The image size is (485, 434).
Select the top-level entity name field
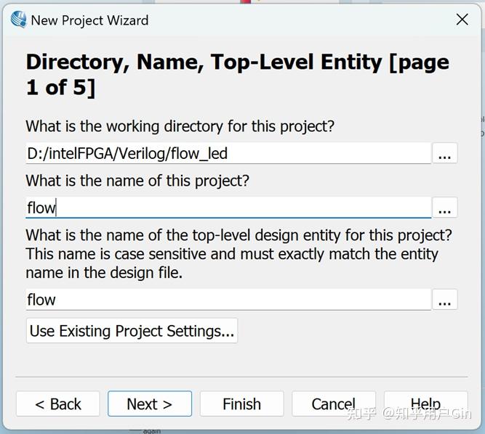pos(228,300)
